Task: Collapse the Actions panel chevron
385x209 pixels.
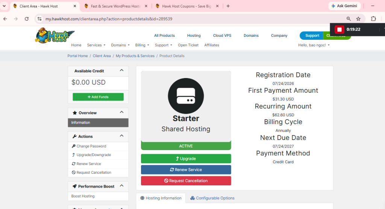Action: pos(121,136)
